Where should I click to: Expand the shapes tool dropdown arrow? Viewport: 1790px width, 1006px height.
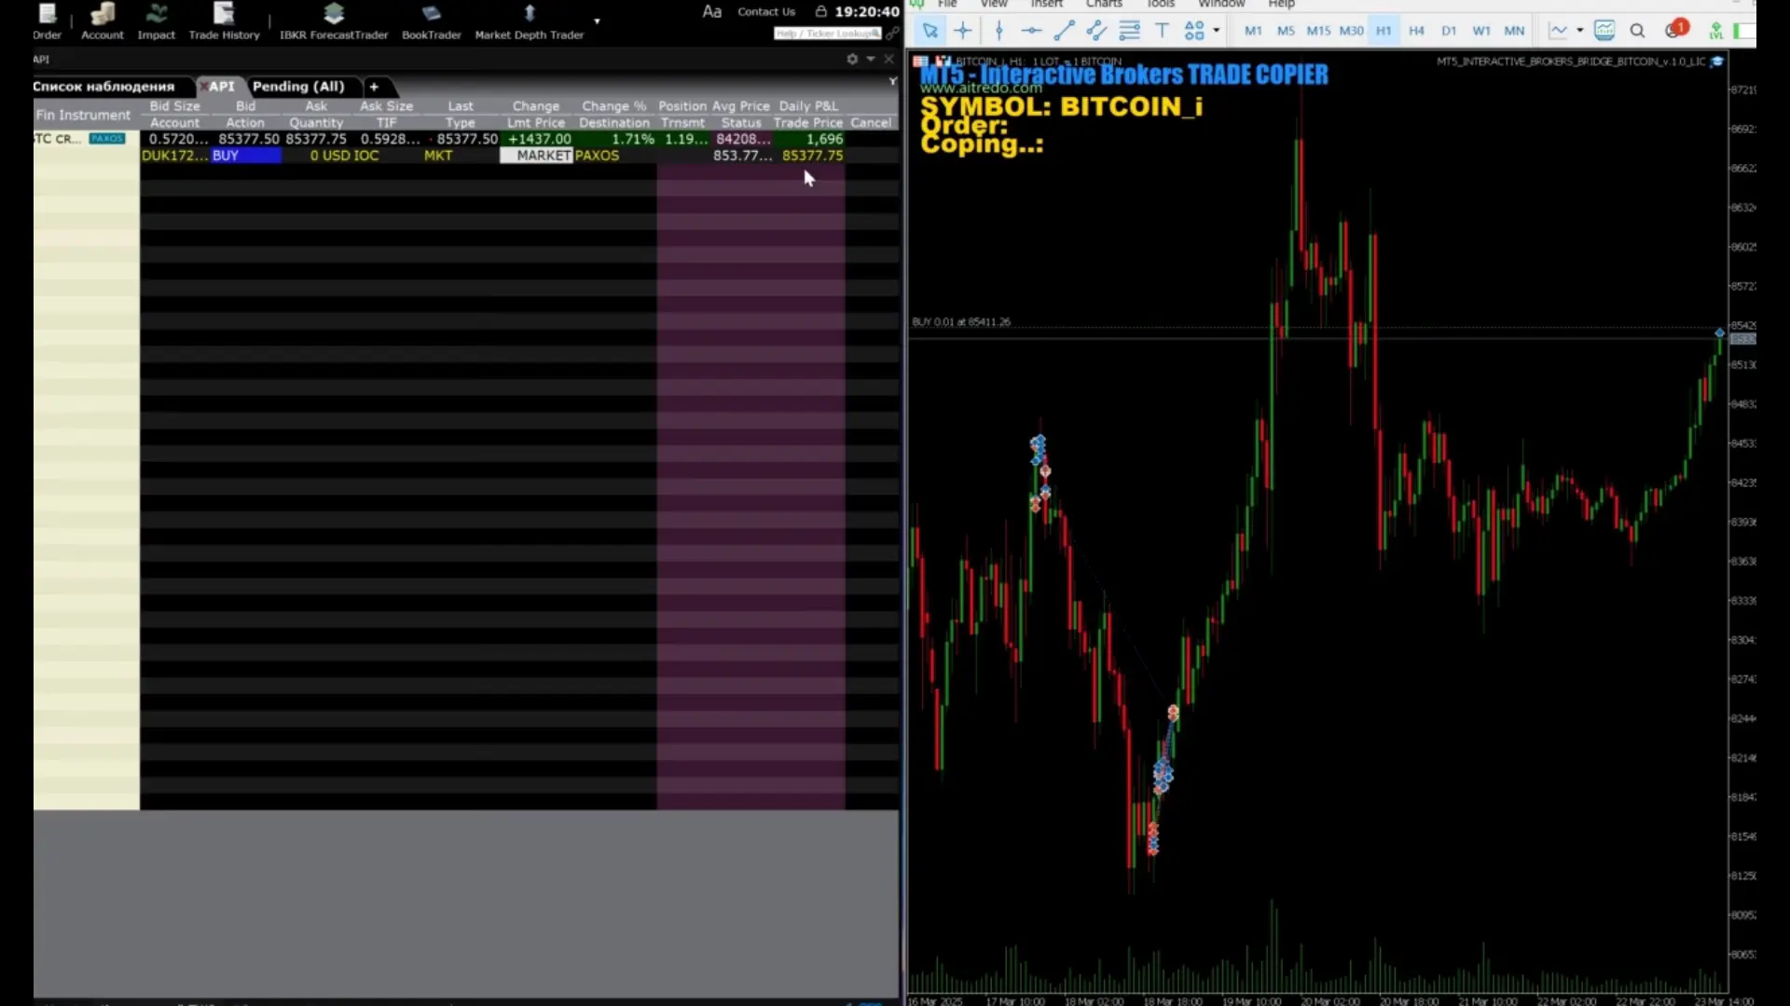coord(1216,31)
